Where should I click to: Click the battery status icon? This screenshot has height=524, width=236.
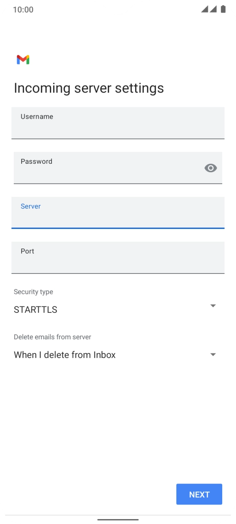[223, 9]
